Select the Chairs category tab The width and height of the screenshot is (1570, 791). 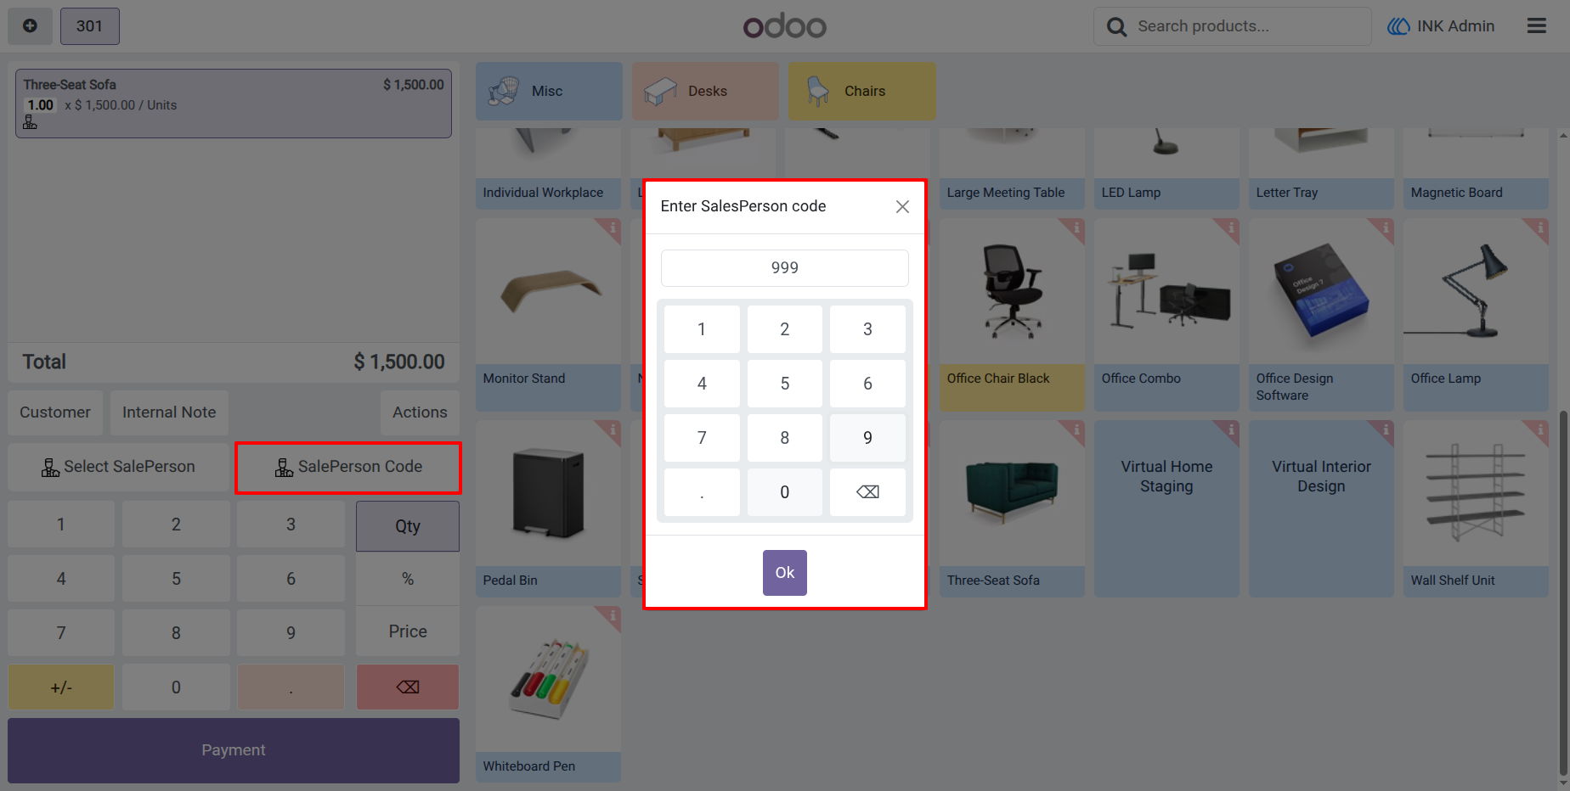(x=861, y=91)
